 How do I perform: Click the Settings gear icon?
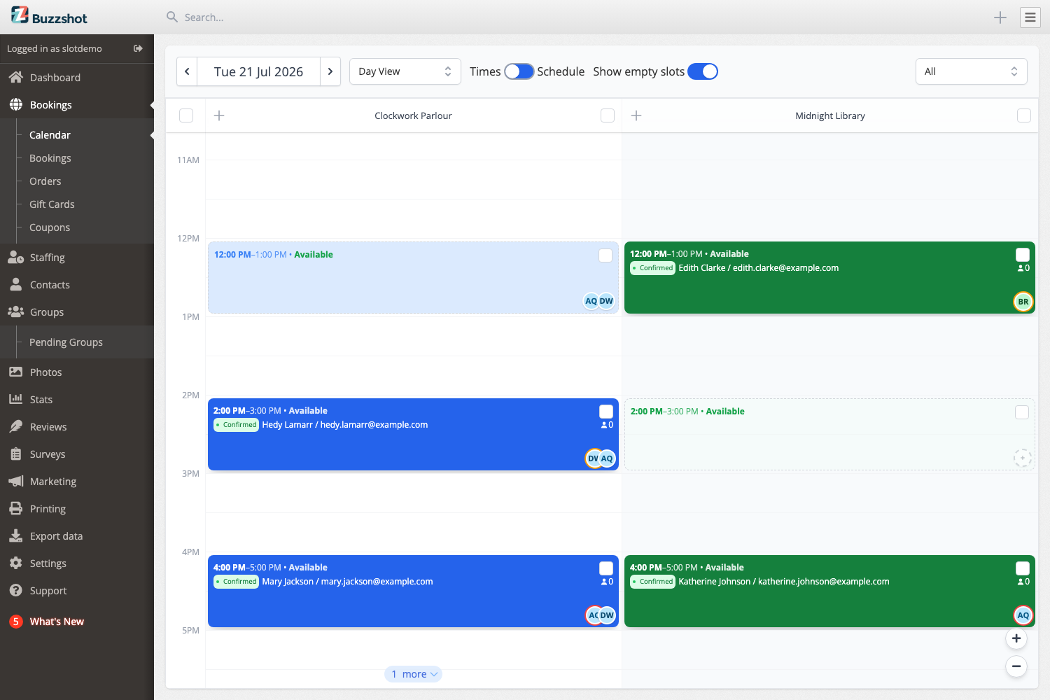[15, 563]
